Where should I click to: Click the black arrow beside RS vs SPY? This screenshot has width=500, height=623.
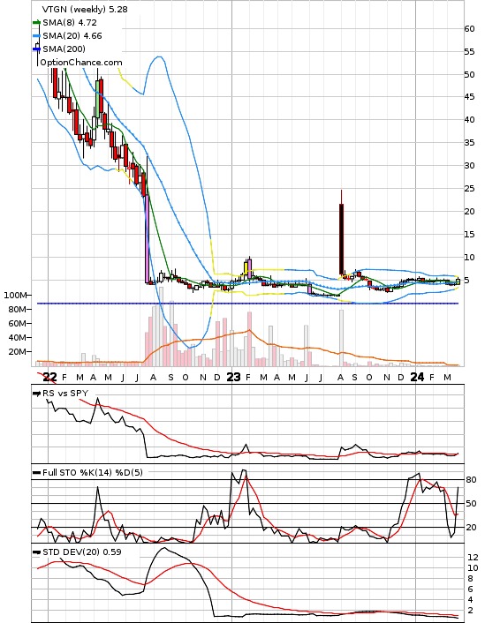coord(36,394)
